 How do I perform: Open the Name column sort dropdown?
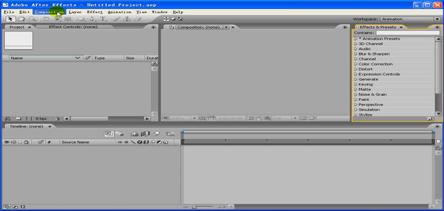click(x=77, y=58)
